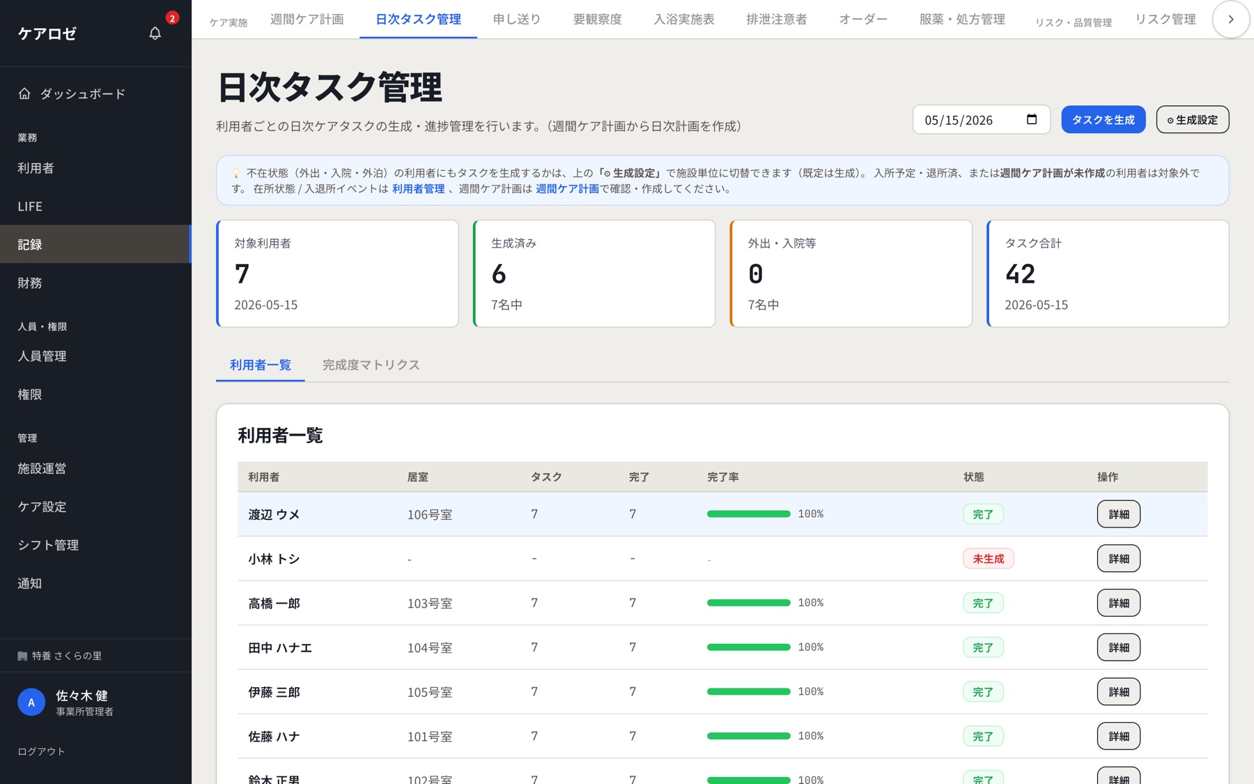Open the 排泄注意者 tab
This screenshot has height=784, width=1254.
tap(776, 20)
